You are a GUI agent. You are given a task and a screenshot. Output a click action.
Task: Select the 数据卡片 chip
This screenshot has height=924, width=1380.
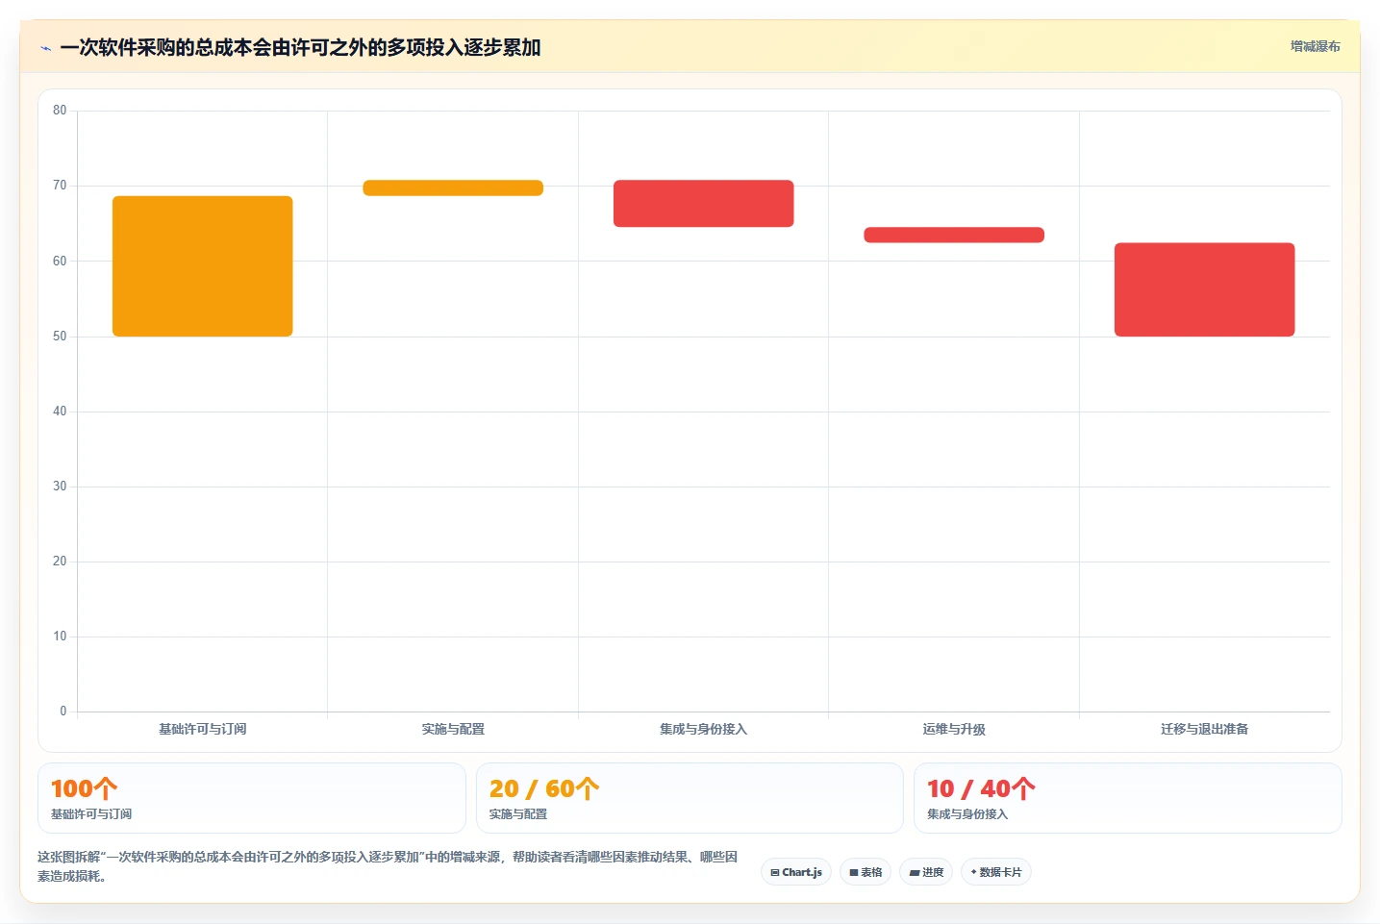pos(996,872)
